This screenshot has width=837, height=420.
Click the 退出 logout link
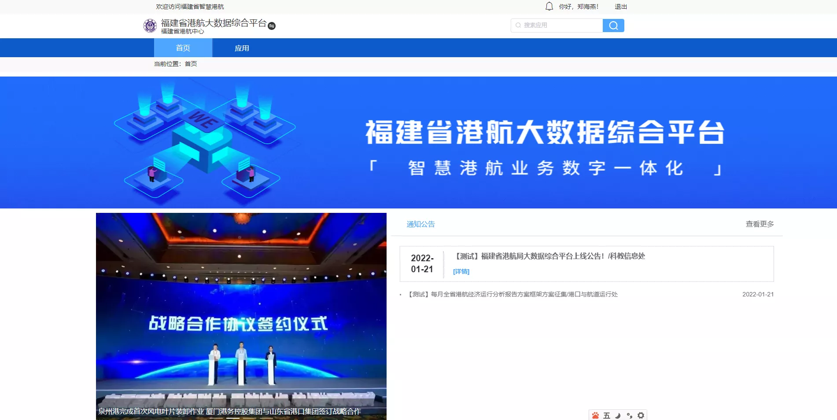[621, 7]
